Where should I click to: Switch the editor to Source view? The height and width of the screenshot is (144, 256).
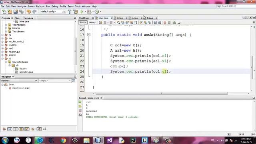coord(83,22)
